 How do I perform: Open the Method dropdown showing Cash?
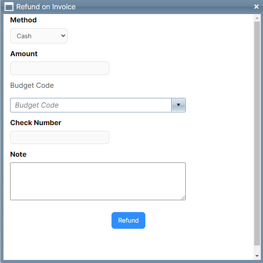pos(39,36)
